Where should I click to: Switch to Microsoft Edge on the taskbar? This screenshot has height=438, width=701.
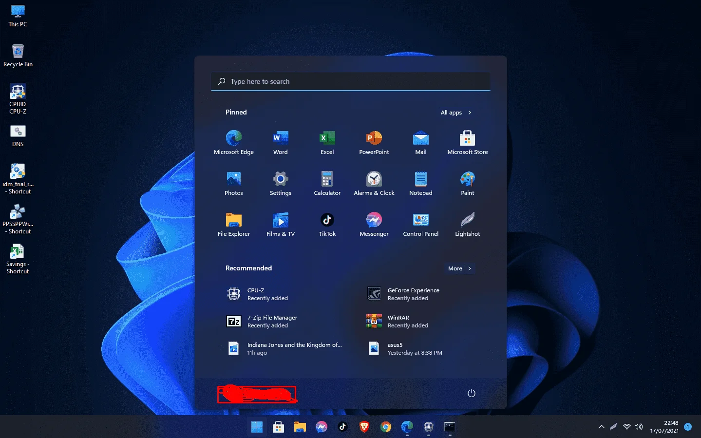[x=407, y=427]
